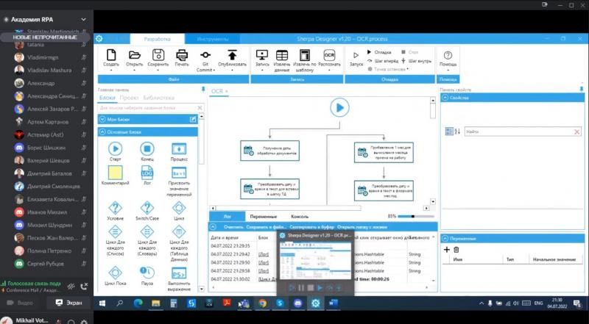589x324 pixels.
Task: Open the Библиотека tab in main panel
Action: click(158, 98)
